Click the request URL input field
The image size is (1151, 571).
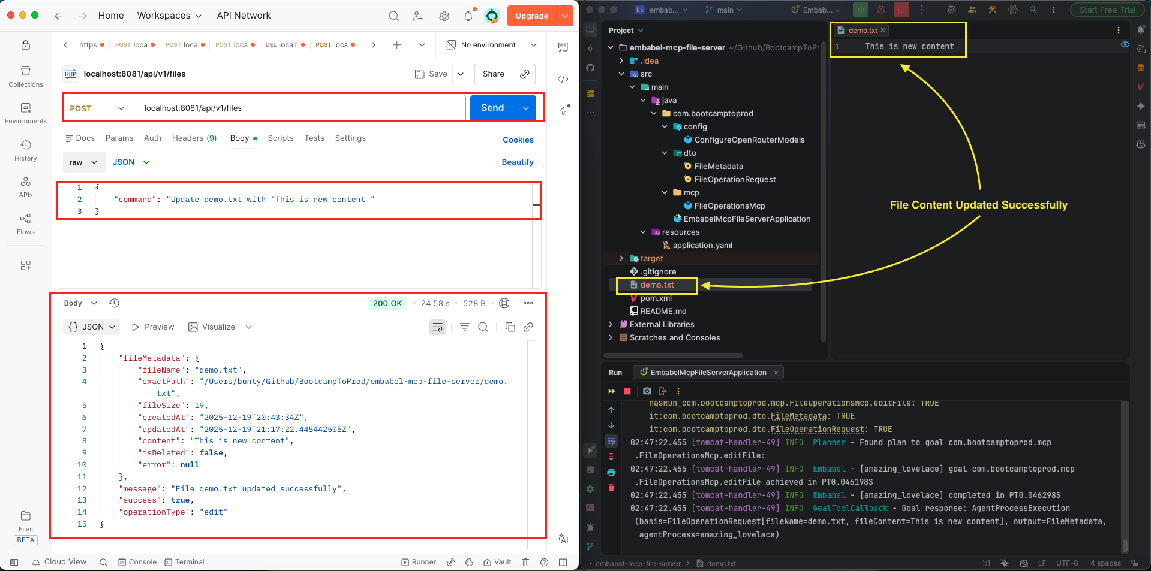click(x=300, y=108)
